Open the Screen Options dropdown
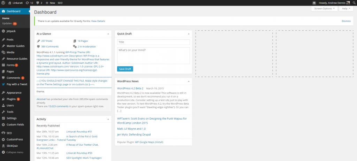Image resolution: width=357 pixels, height=161 pixels. (x=324, y=8)
